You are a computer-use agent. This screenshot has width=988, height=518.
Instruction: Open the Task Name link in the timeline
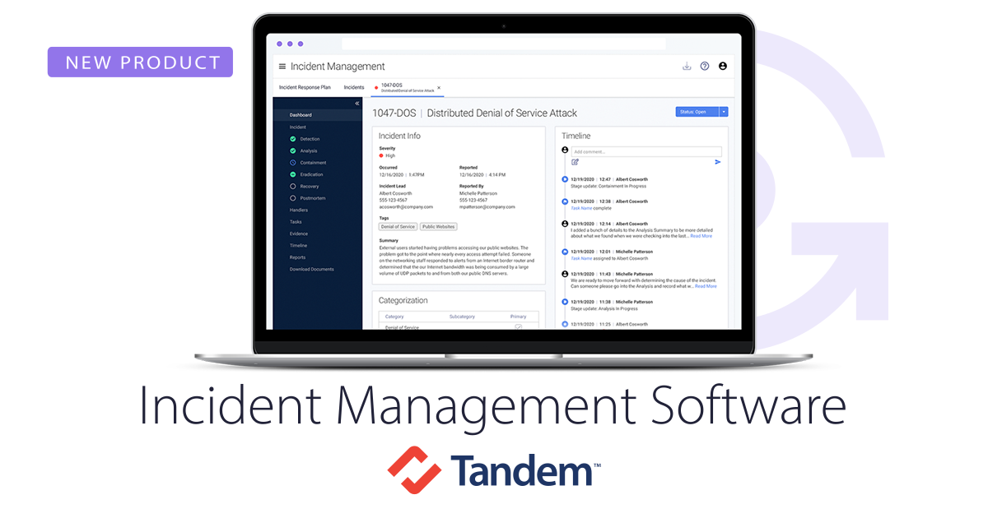click(581, 208)
